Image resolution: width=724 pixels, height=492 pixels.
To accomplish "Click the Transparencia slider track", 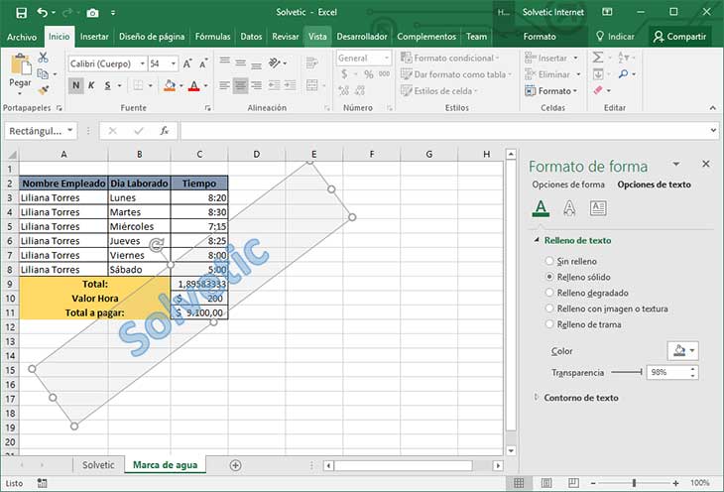I will pos(627,372).
